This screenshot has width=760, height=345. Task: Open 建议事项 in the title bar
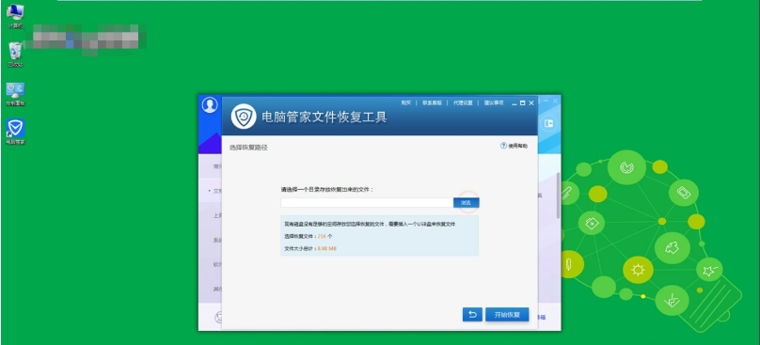tap(494, 103)
